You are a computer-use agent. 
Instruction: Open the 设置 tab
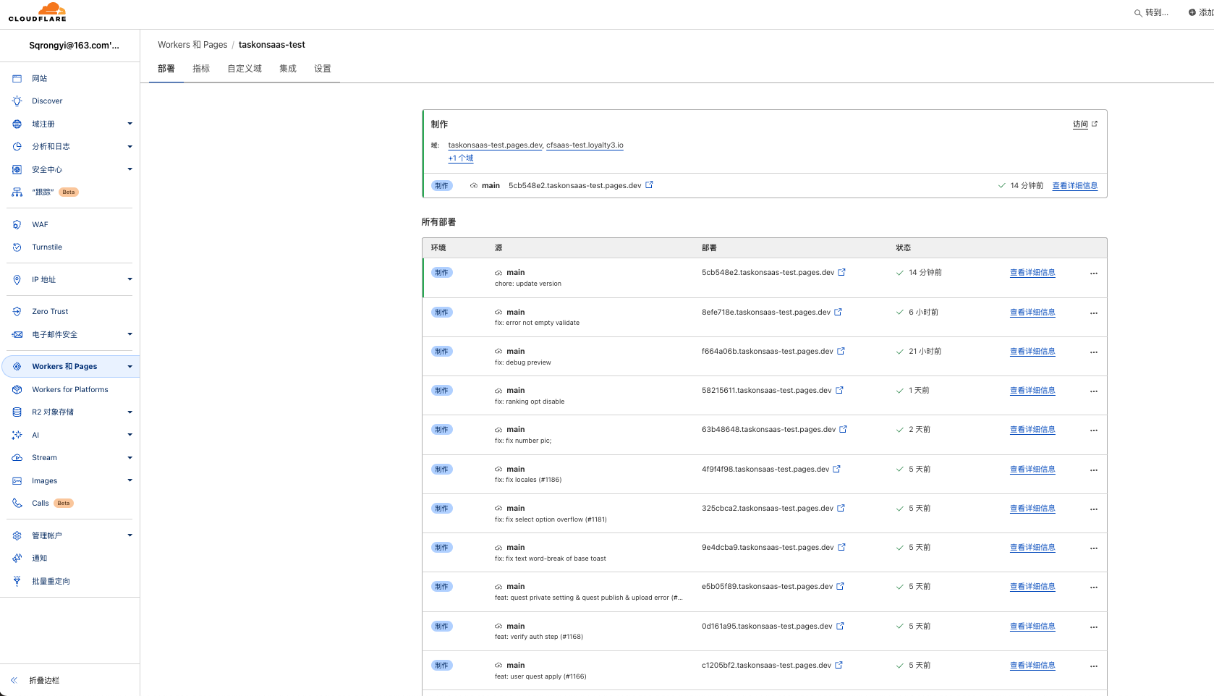323,69
